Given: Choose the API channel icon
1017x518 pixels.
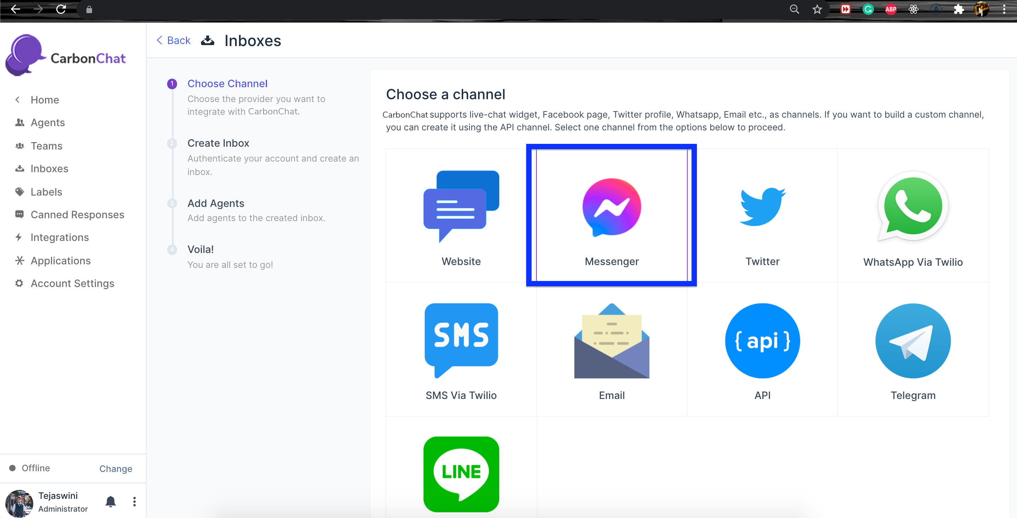Looking at the screenshot, I should pyautogui.click(x=762, y=340).
